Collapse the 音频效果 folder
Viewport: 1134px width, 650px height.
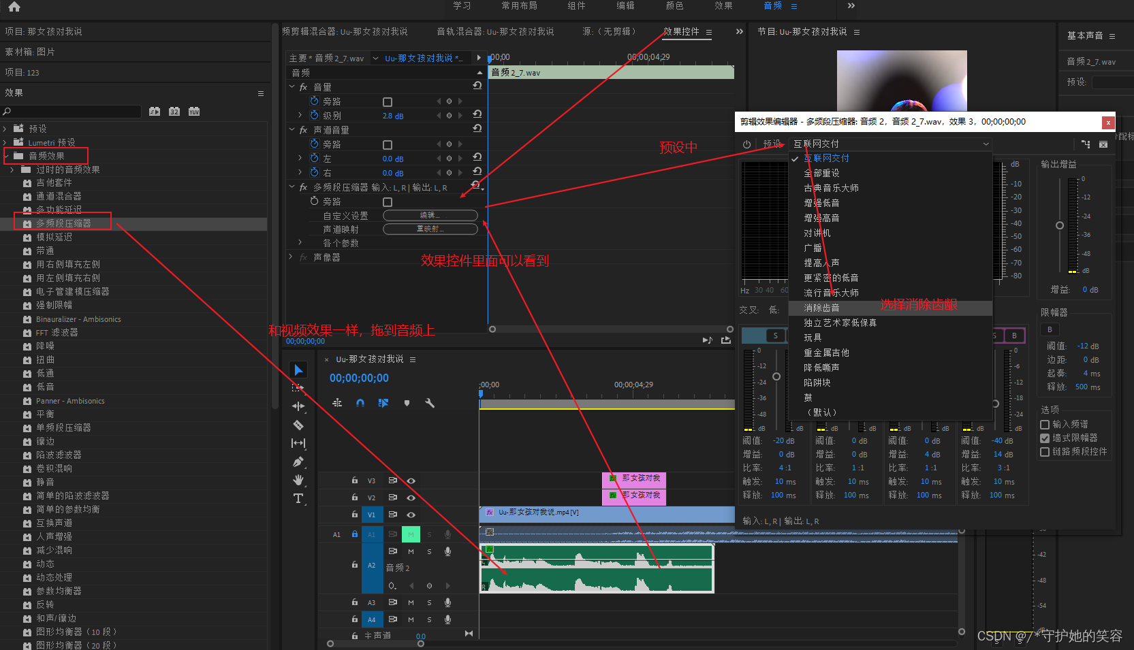click(5, 156)
